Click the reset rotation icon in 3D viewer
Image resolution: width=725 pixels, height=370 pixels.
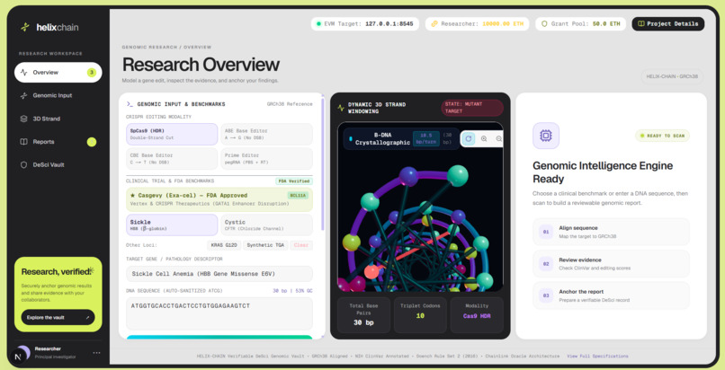(469, 138)
